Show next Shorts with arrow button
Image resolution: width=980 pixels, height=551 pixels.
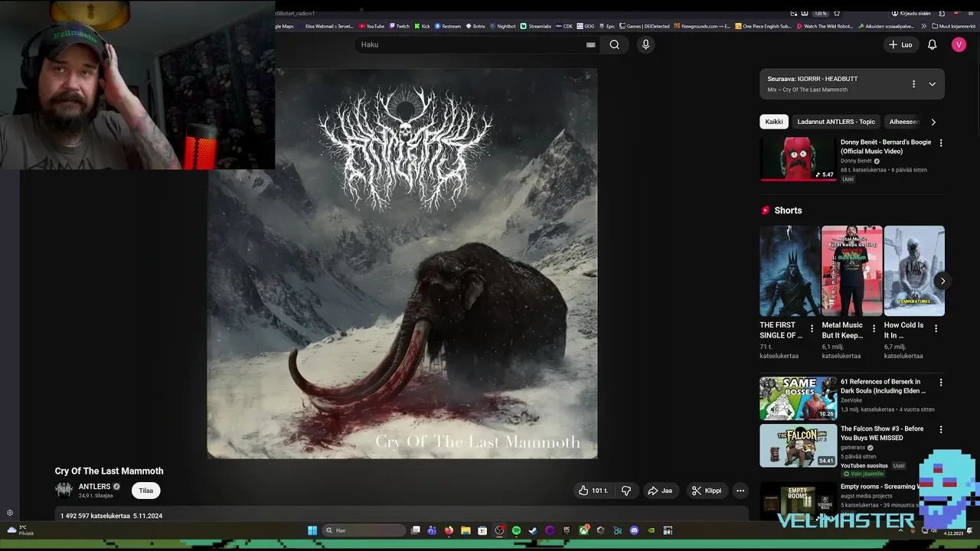coord(942,281)
